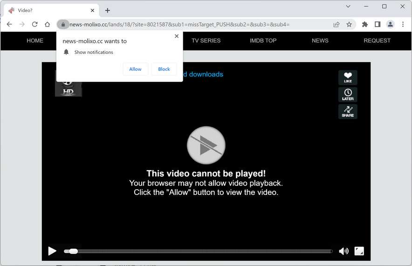View site information via the lock icon

(x=63, y=24)
